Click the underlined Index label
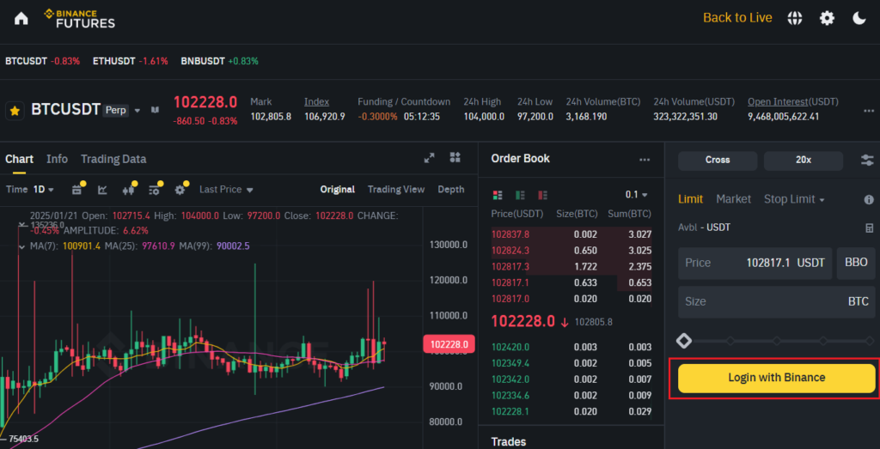 pyautogui.click(x=316, y=101)
